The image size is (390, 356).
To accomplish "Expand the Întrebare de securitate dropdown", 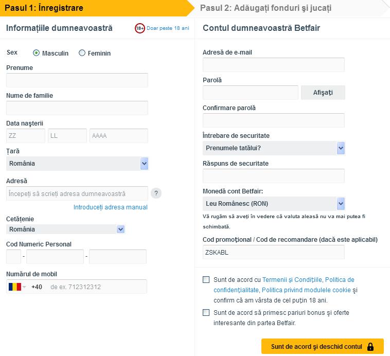I will point(274,148).
